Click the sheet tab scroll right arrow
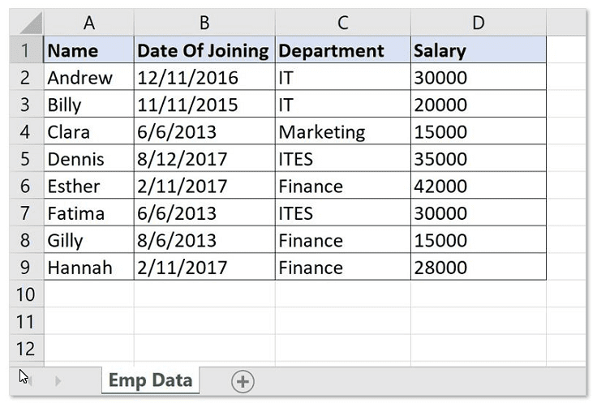This screenshot has height=408, width=597. (58, 380)
